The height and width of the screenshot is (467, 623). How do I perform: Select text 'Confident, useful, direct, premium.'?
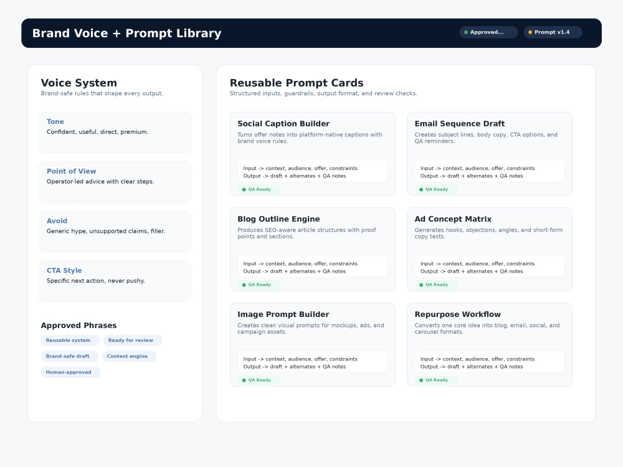click(97, 132)
